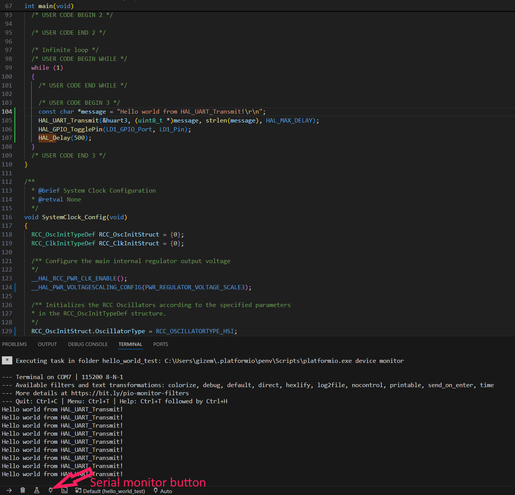Switch to the PROBLEMS tab
The image size is (515, 495).
(15, 344)
